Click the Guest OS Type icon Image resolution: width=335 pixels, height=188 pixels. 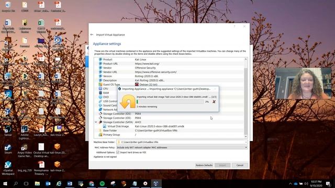[x=100, y=85]
